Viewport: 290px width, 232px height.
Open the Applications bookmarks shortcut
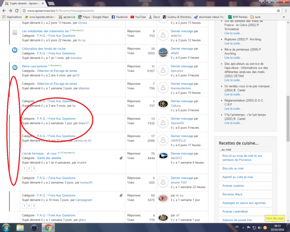click(12, 17)
